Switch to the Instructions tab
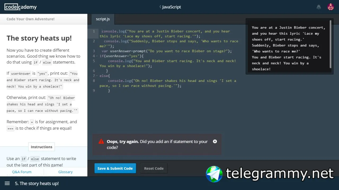Viewport: 339px width, 190px height. pyautogui.click(x=42, y=147)
